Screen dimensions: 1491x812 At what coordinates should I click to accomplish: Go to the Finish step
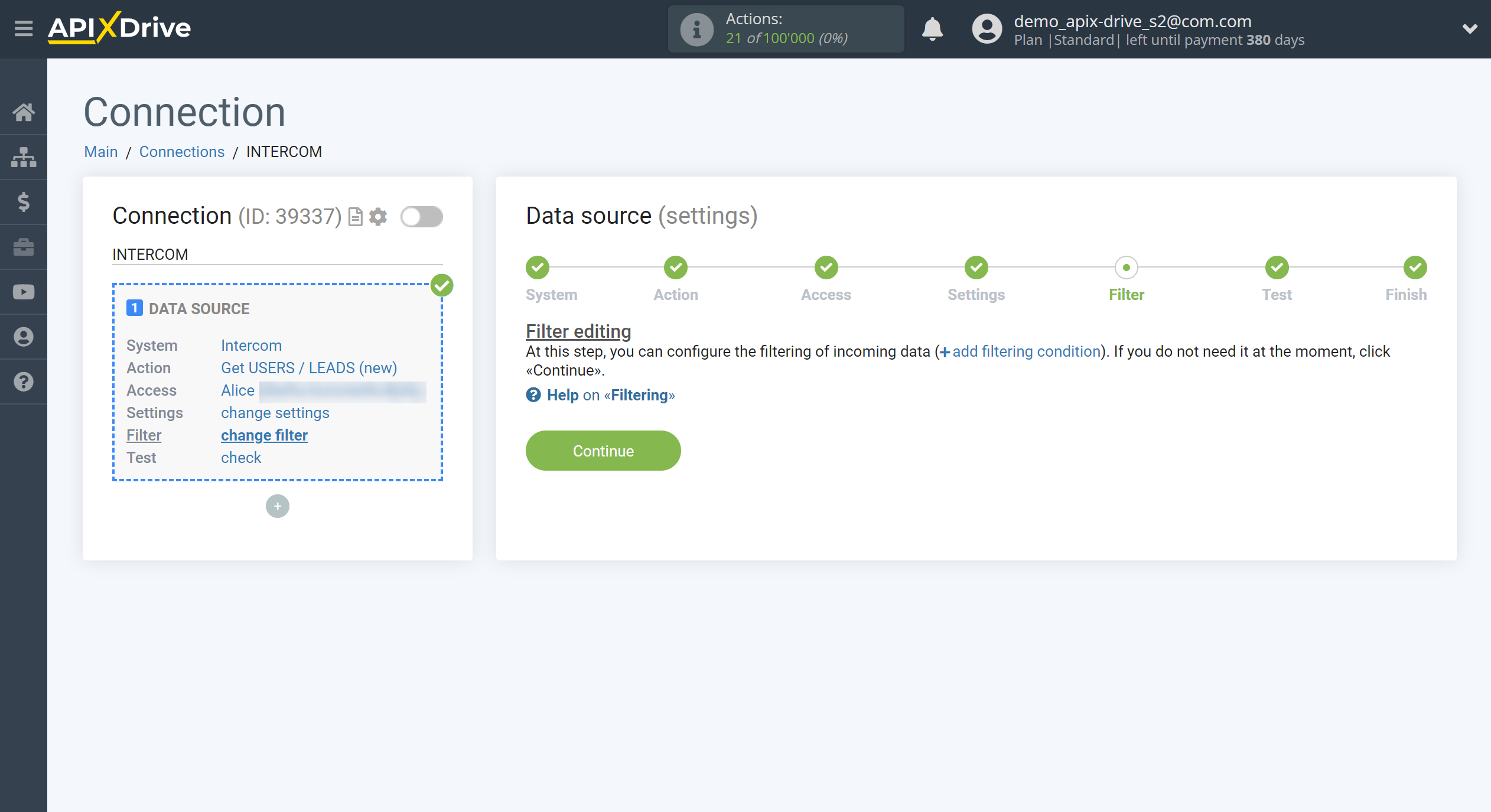click(1415, 268)
